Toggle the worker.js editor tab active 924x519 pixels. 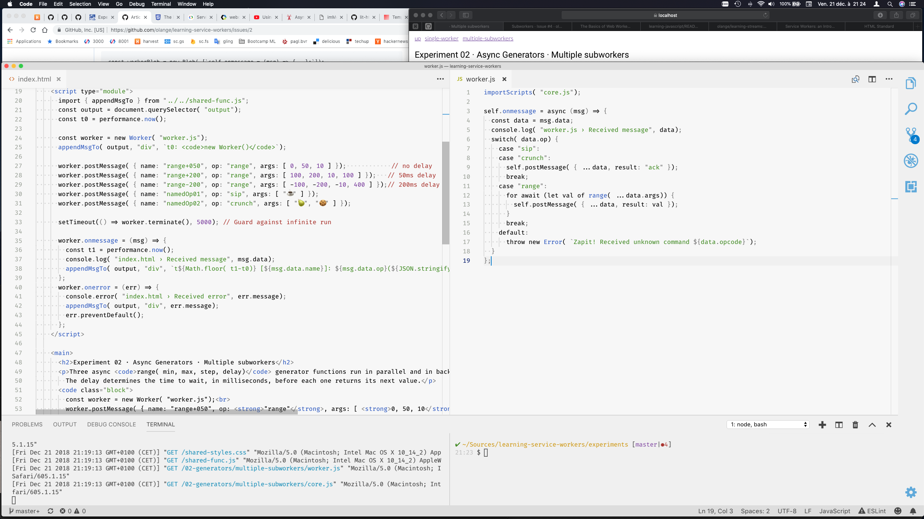pos(480,79)
